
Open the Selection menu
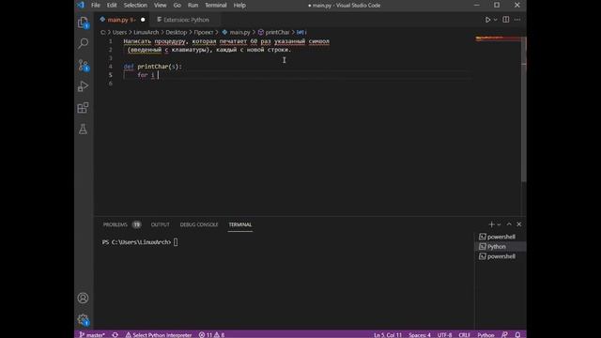click(135, 5)
